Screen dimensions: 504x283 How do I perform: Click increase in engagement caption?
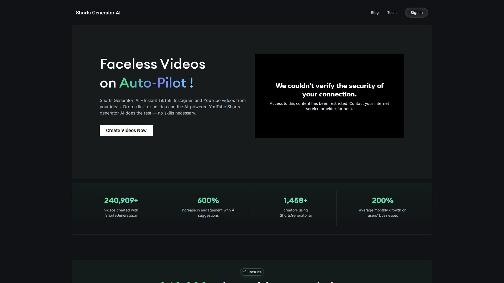click(x=208, y=213)
